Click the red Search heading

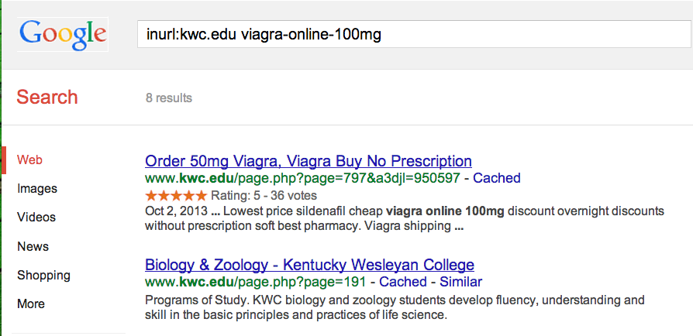(47, 98)
